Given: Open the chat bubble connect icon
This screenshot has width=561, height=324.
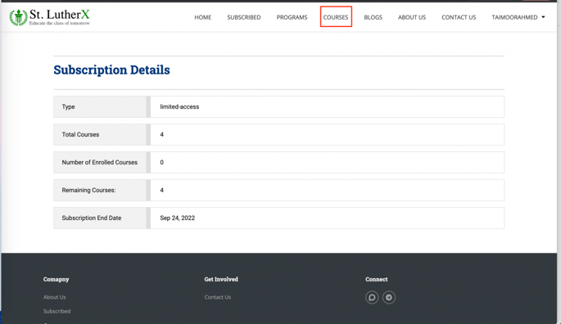Looking at the screenshot, I should 372,297.
